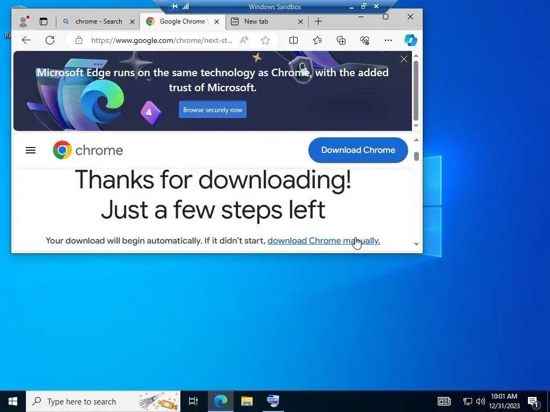This screenshot has width=550, height=412.
Task: Open Browser essentials heart icon
Action: pyautogui.click(x=365, y=40)
